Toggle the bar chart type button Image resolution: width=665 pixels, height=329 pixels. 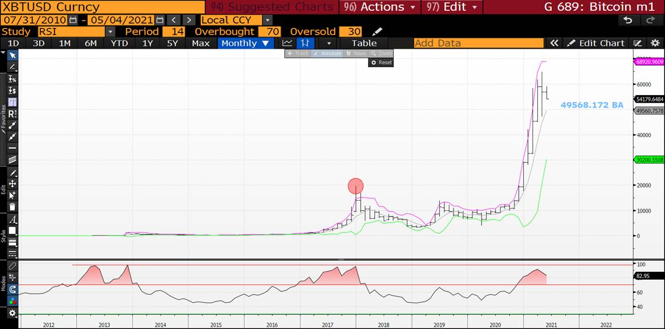(306, 43)
